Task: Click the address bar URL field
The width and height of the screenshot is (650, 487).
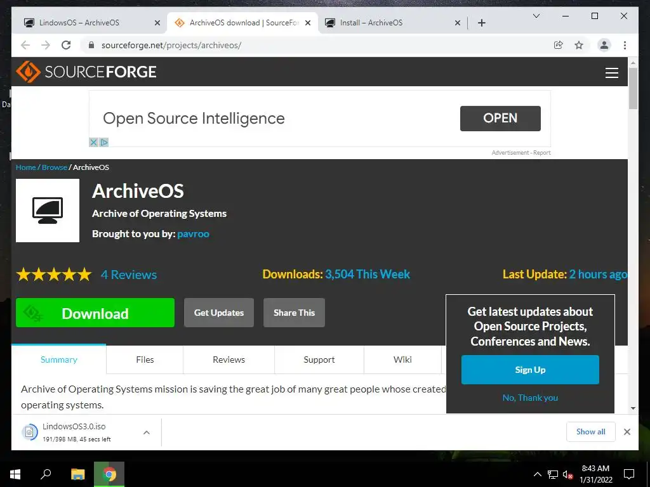Action: pyautogui.click(x=315, y=45)
